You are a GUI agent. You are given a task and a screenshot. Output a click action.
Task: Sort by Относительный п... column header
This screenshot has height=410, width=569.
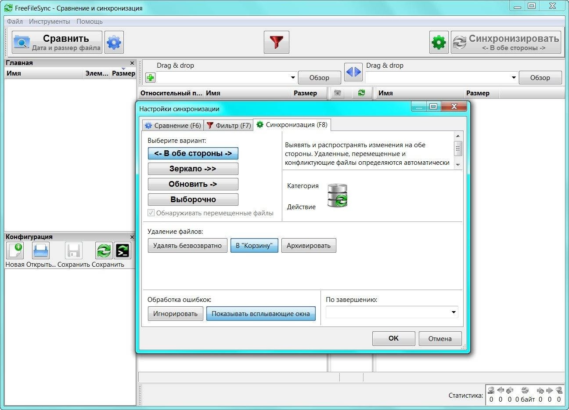pyautogui.click(x=171, y=93)
